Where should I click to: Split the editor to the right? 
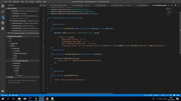(x=175, y=5)
